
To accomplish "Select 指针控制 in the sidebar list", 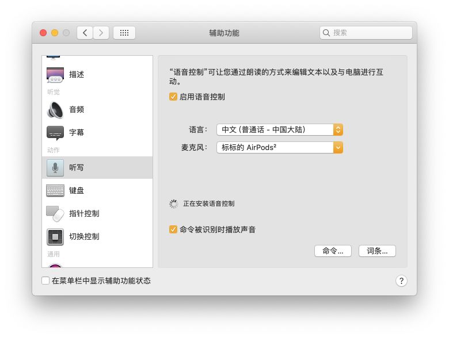I will (x=97, y=214).
